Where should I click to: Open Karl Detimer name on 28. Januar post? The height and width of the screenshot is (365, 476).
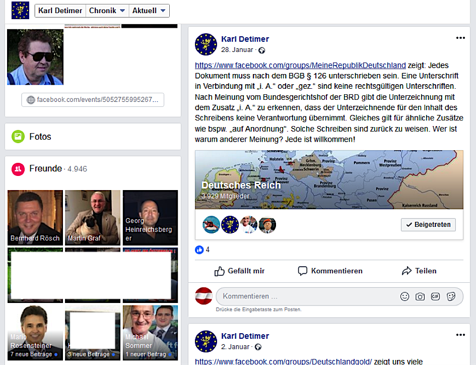(x=245, y=39)
